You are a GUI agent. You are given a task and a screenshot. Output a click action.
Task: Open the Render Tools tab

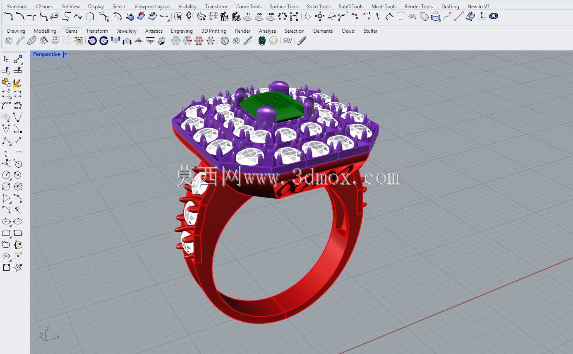[x=419, y=7]
